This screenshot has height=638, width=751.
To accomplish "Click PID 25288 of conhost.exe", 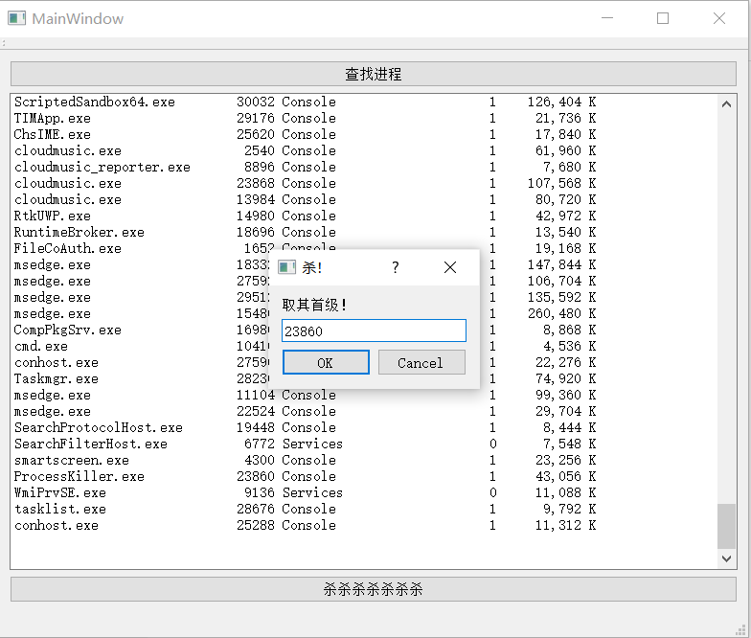I will tap(255, 525).
